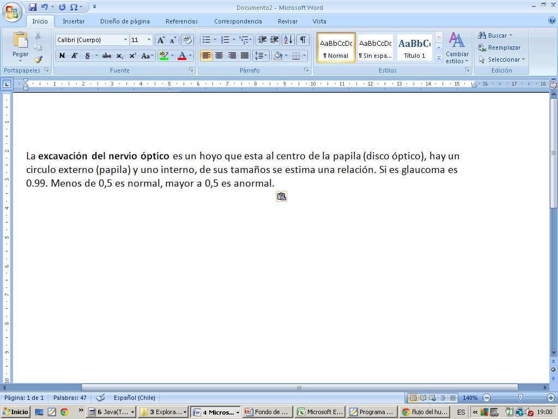Toggle show paragraph marks (¶)
Viewport: 558px width, 419px height.
(x=302, y=40)
